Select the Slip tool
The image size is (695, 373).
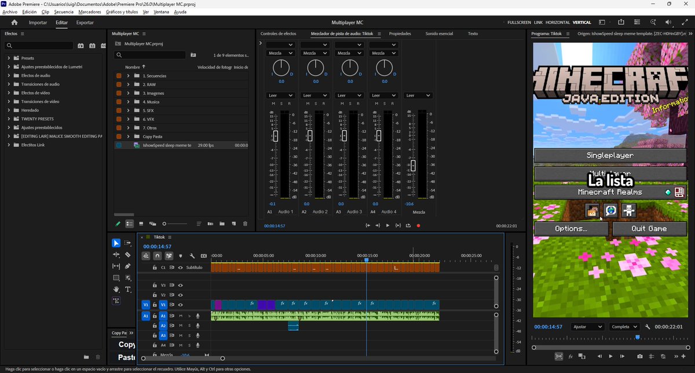pyautogui.click(x=116, y=266)
